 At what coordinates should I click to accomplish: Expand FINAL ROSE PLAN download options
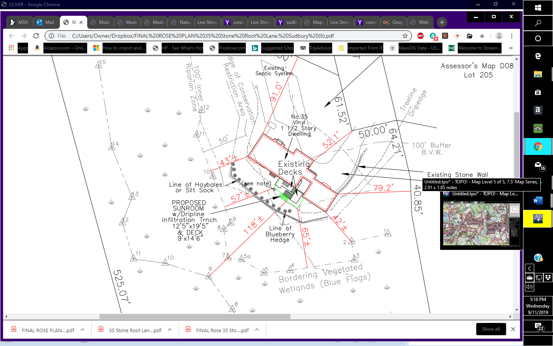point(83,330)
